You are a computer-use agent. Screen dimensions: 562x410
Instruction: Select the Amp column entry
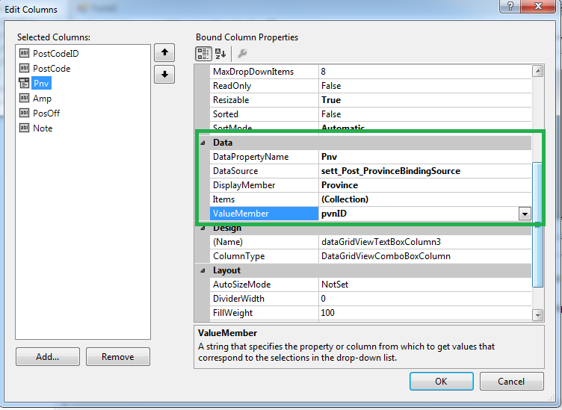pos(43,99)
